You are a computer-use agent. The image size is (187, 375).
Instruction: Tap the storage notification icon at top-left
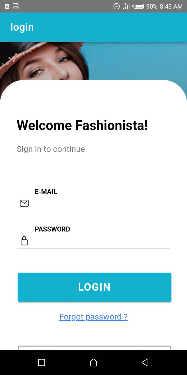tap(7, 6)
